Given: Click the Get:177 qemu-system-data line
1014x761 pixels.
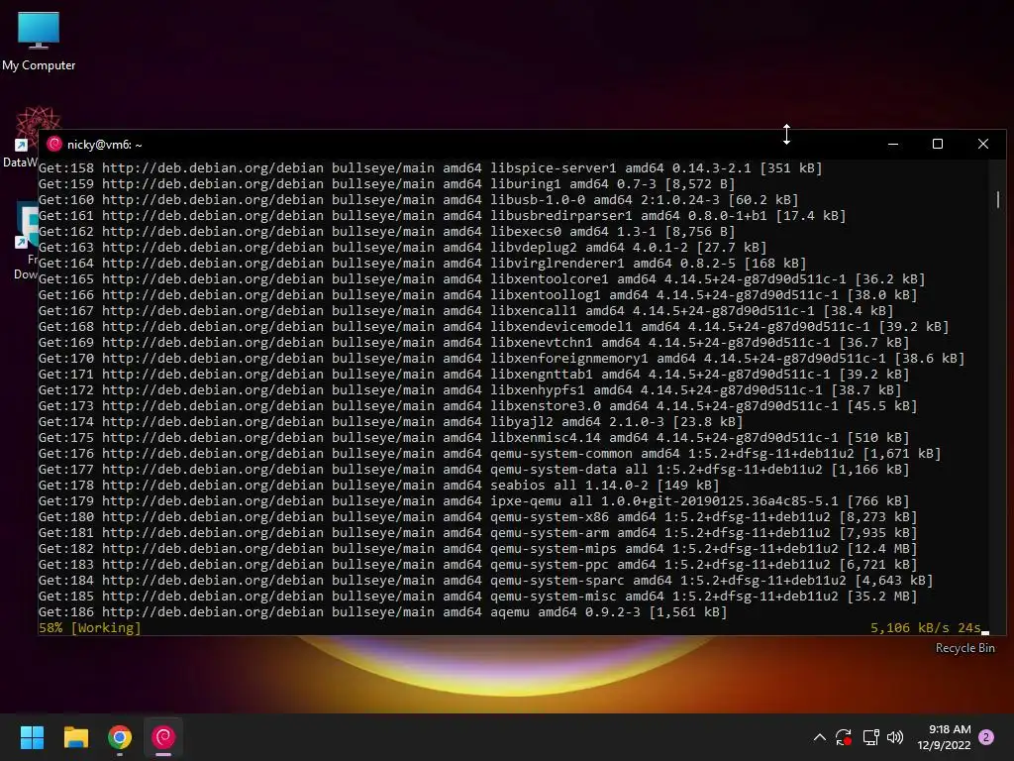Looking at the screenshot, I should pos(474,469).
